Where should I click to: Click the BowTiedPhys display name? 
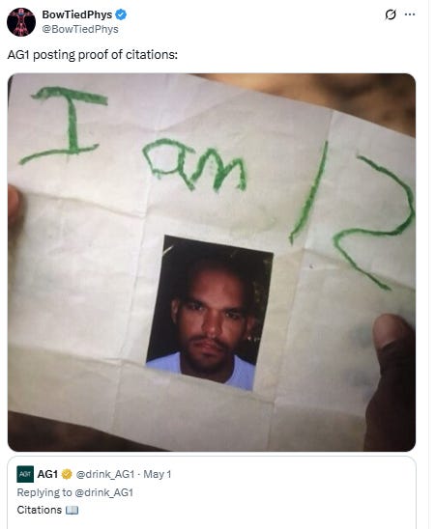coord(77,14)
